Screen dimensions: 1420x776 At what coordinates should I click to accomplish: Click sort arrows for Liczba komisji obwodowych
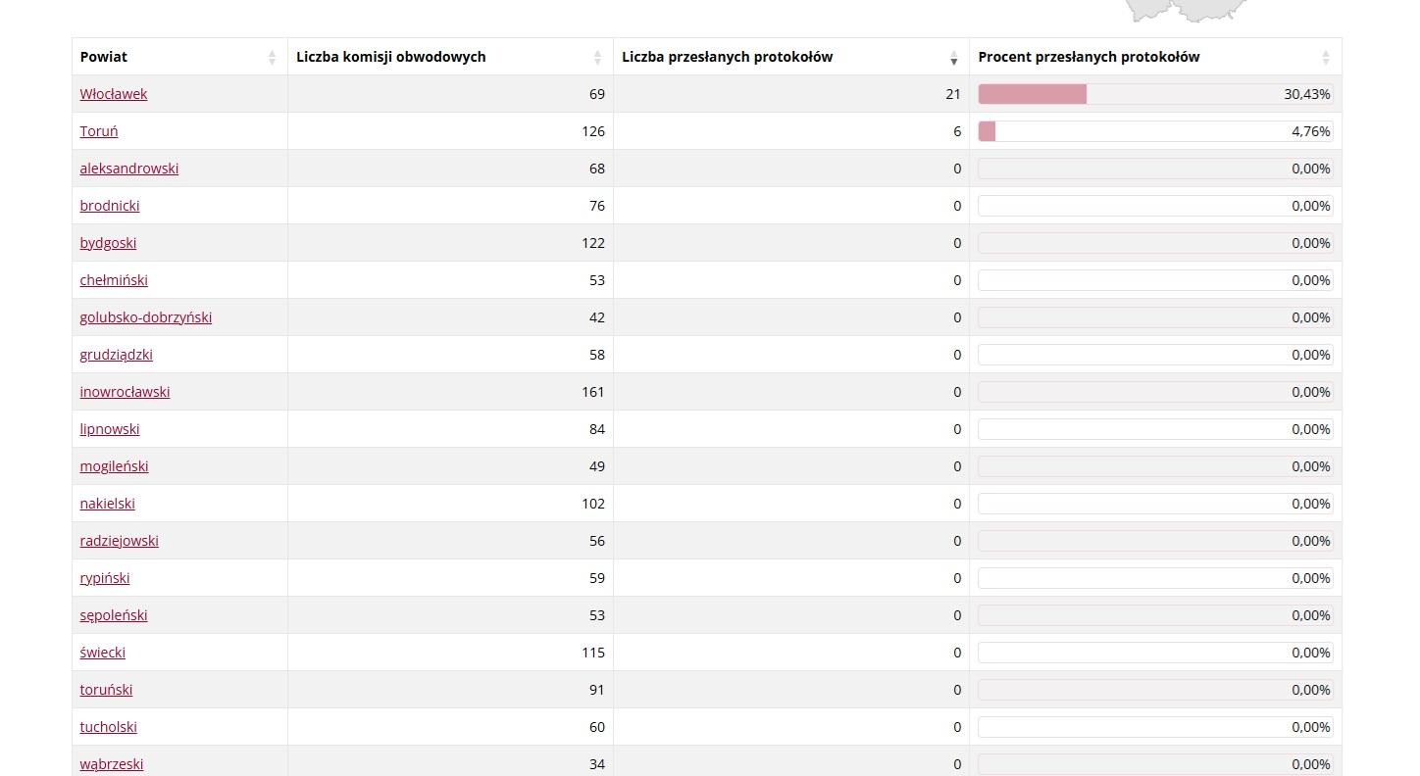pyautogui.click(x=597, y=58)
